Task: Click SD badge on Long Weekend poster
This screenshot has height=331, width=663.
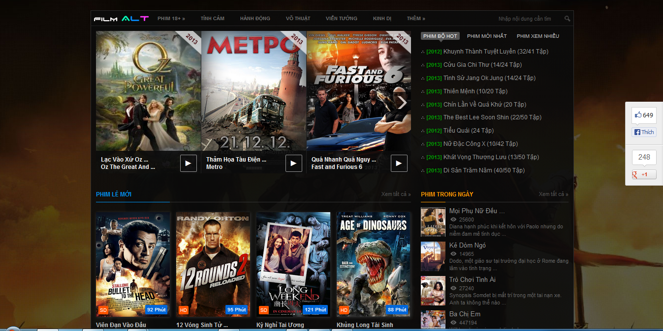Action: (x=263, y=310)
